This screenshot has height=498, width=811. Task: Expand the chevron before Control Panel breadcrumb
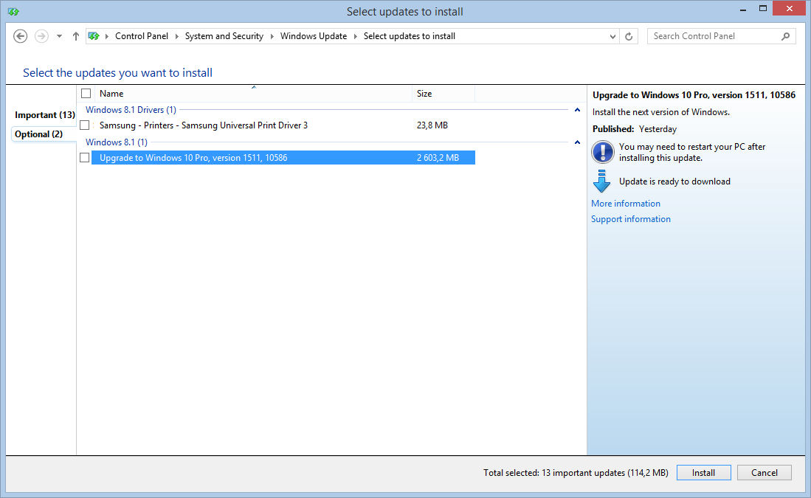107,36
